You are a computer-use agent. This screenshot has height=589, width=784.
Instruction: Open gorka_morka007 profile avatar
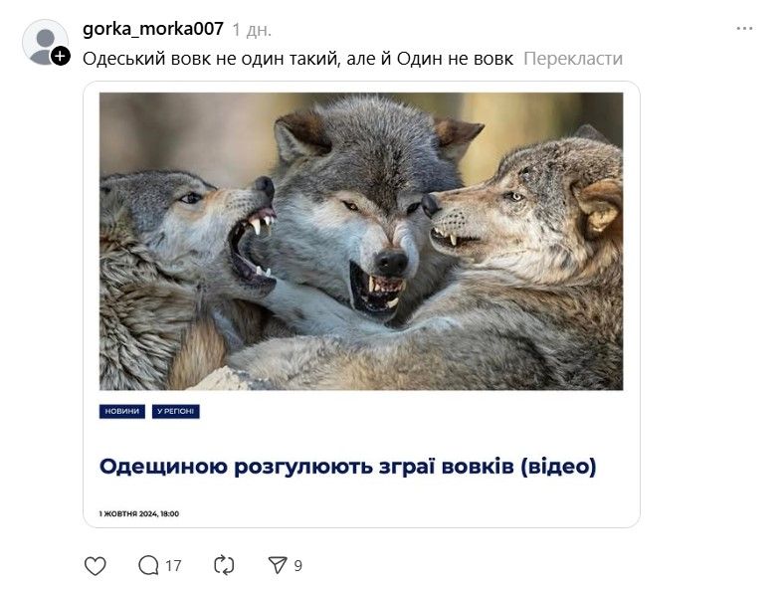point(45,43)
